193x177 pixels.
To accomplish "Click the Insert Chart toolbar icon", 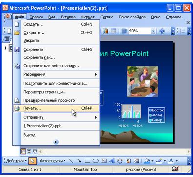I will pos(106,31).
